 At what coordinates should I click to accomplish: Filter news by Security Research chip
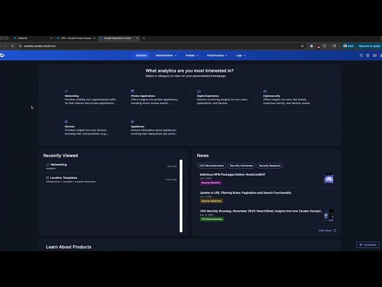[x=270, y=166]
